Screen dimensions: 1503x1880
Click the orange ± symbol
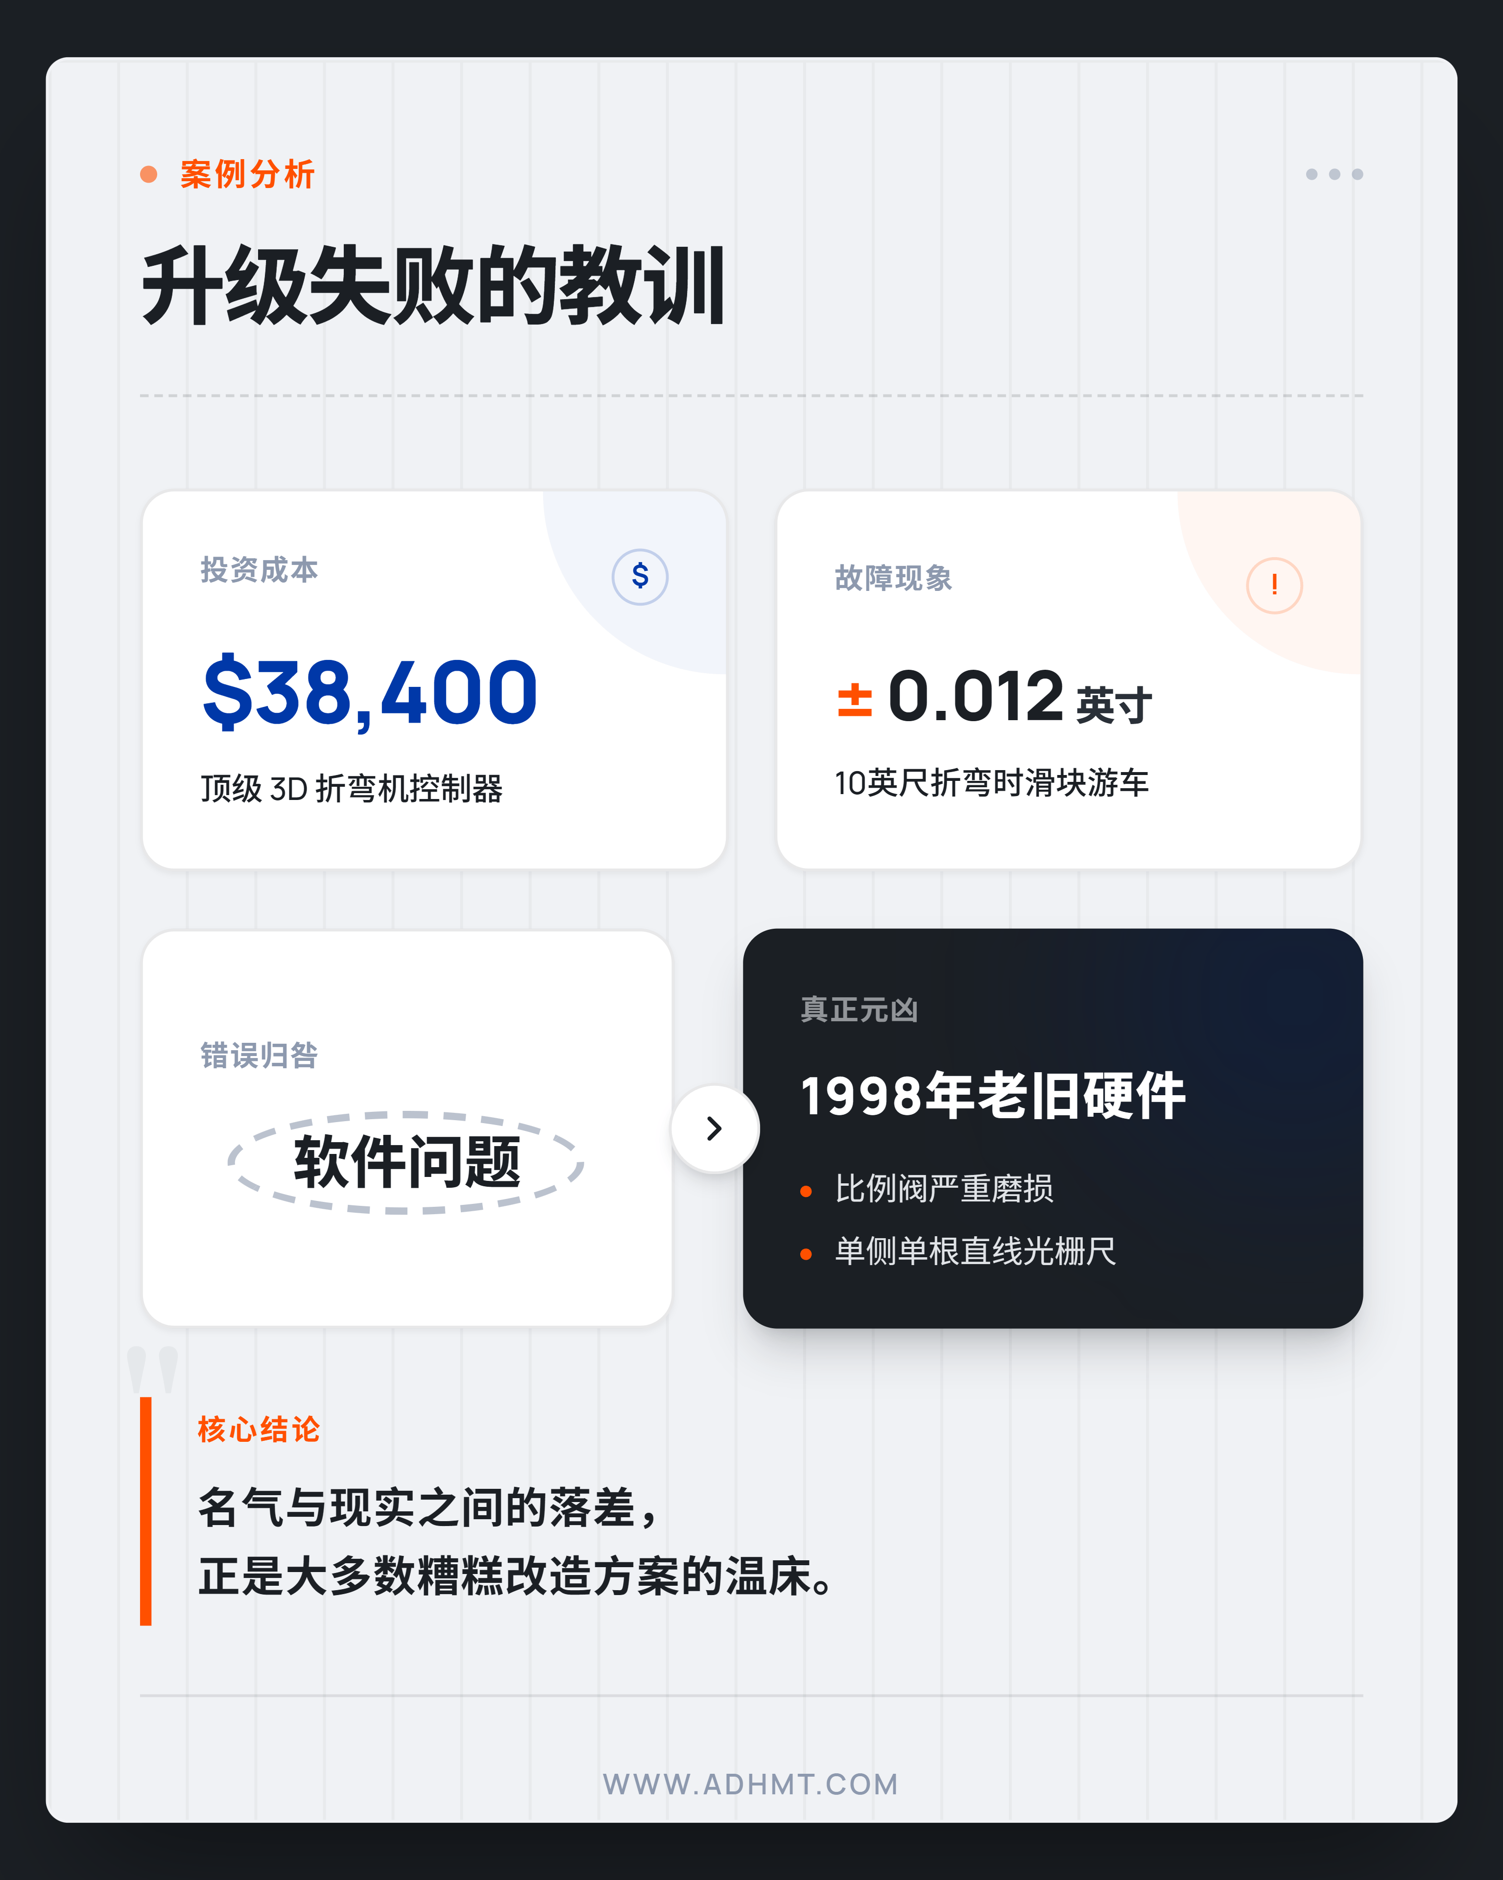point(855,699)
